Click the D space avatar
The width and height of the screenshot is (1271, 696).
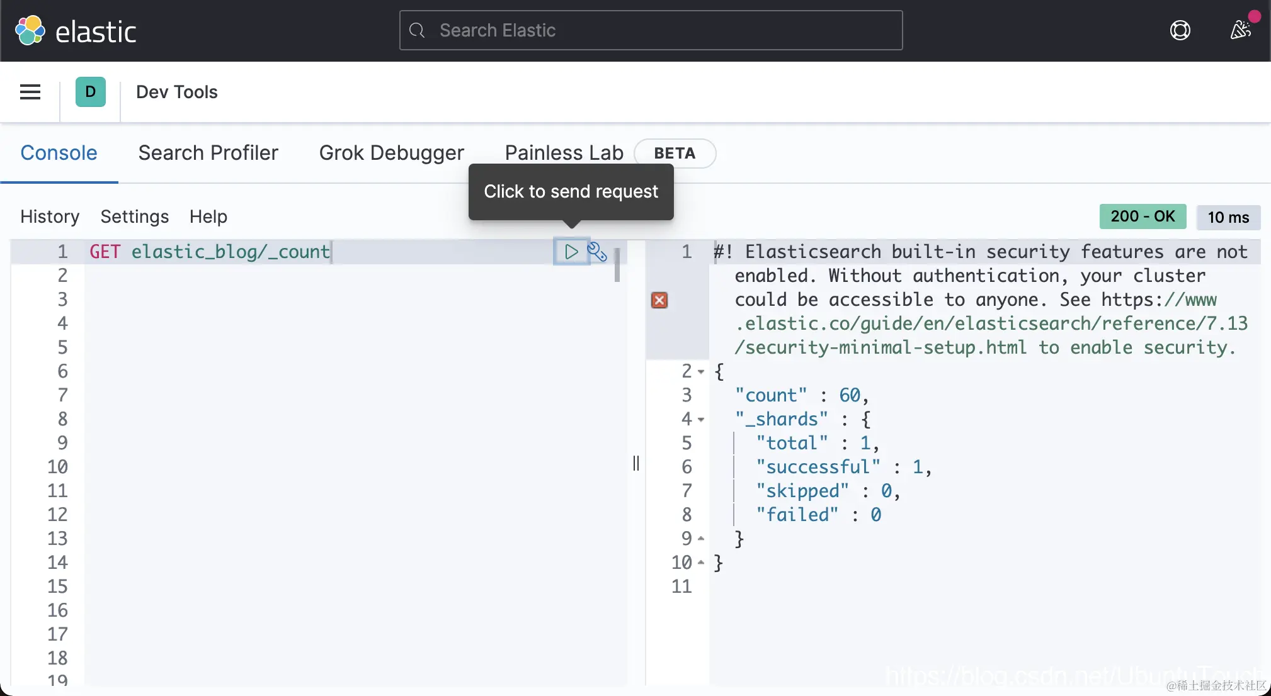(91, 92)
